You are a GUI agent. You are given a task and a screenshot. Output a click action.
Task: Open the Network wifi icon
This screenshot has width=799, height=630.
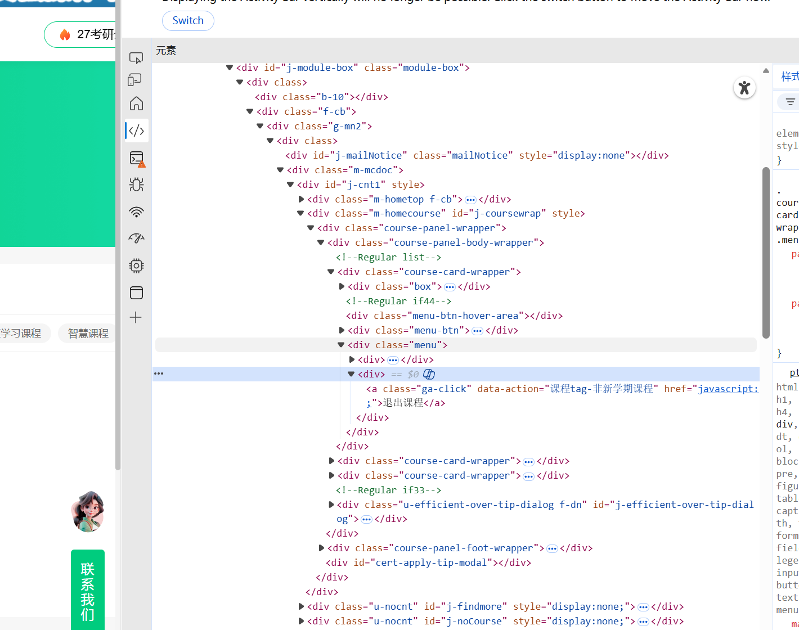(x=136, y=211)
